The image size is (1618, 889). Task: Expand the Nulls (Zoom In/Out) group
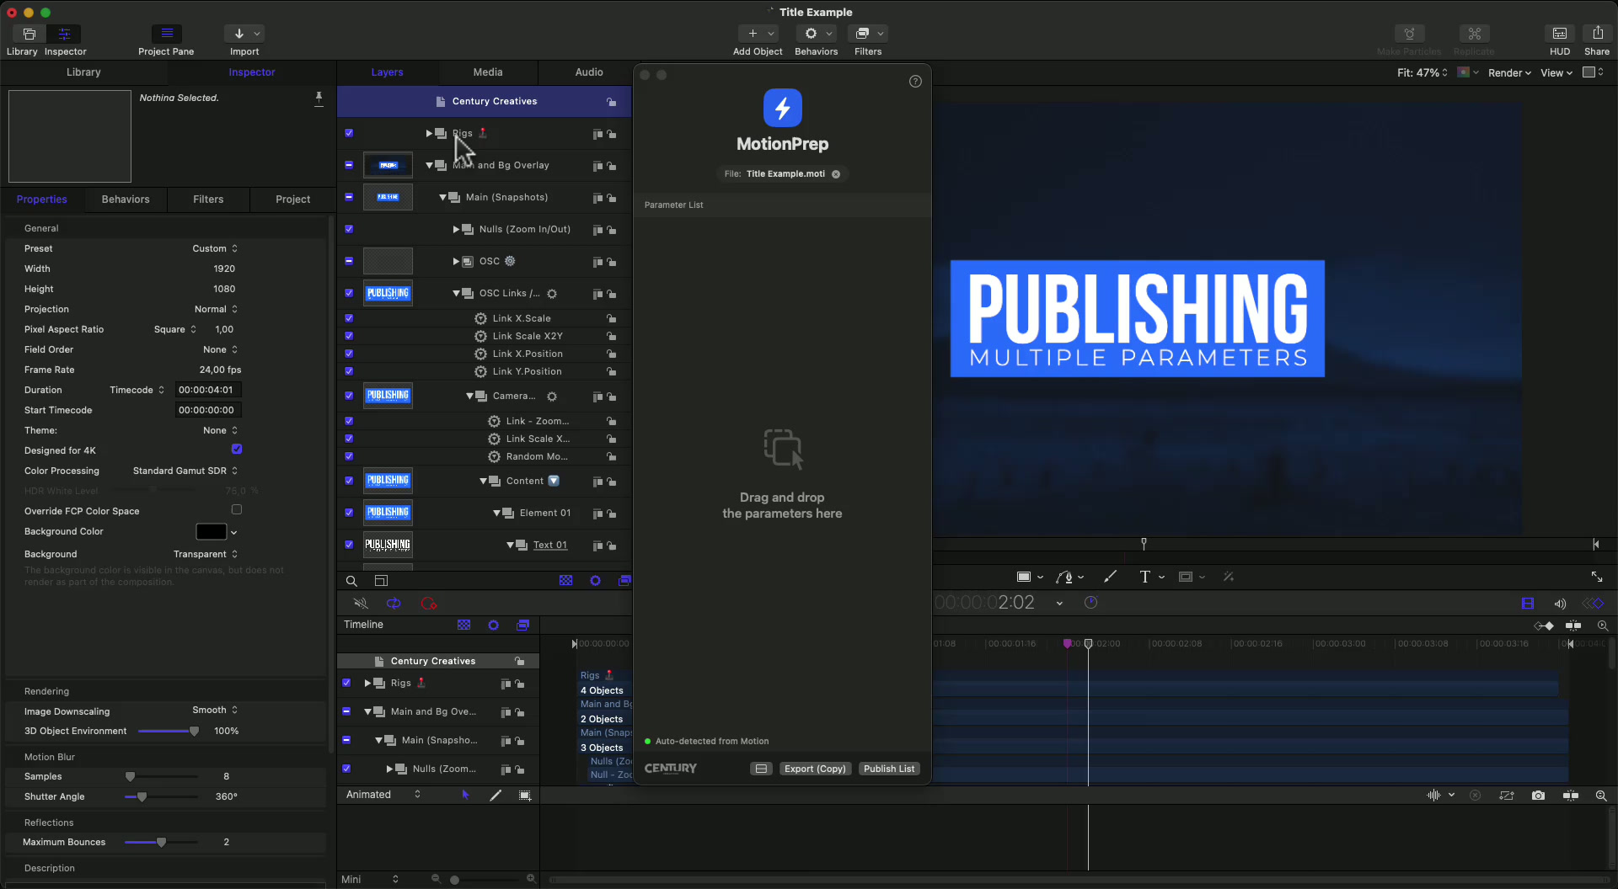point(456,229)
